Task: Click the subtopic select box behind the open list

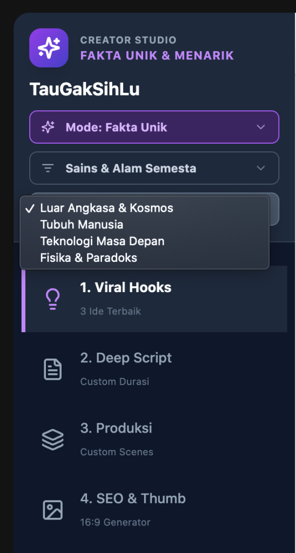Action: tap(274, 209)
